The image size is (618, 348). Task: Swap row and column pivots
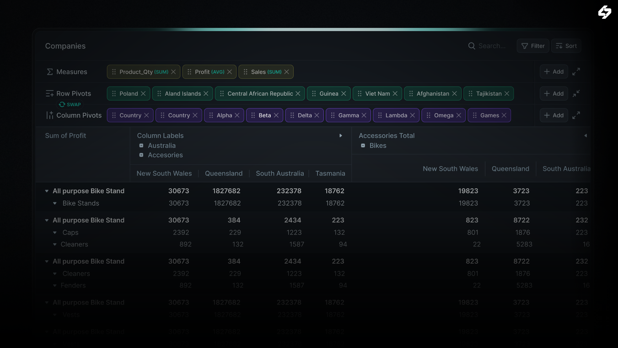pos(70,104)
